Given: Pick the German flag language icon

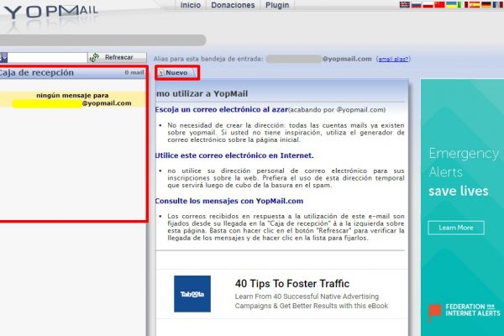Looking at the screenshot, I should tap(486, 4).
